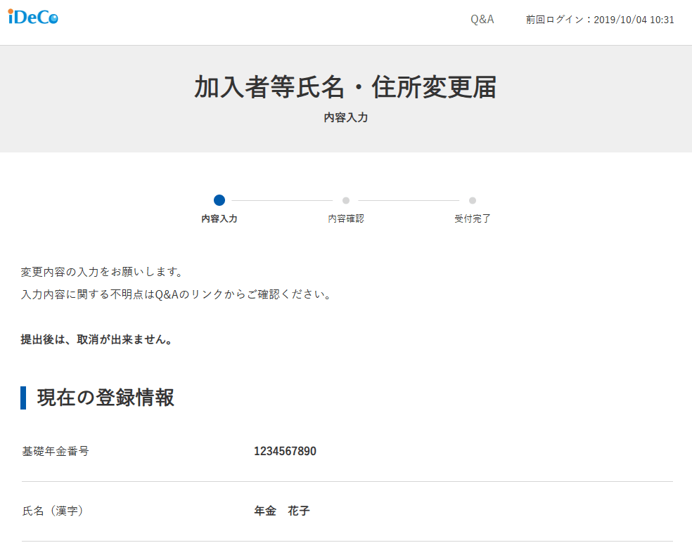The image size is (692, 550).
Task: Click the sentence mentioning Q&Aのリンク
Action: tap(176, 294)
